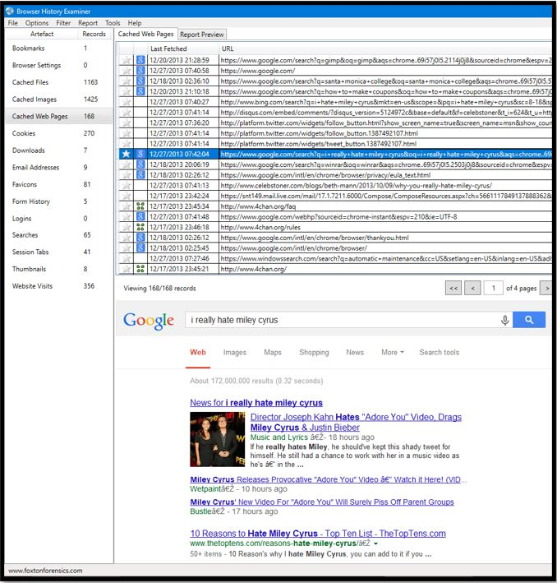
Task: Toggle the star on the 12/27/2013 07:40:58 row
Action: [127, 70]
